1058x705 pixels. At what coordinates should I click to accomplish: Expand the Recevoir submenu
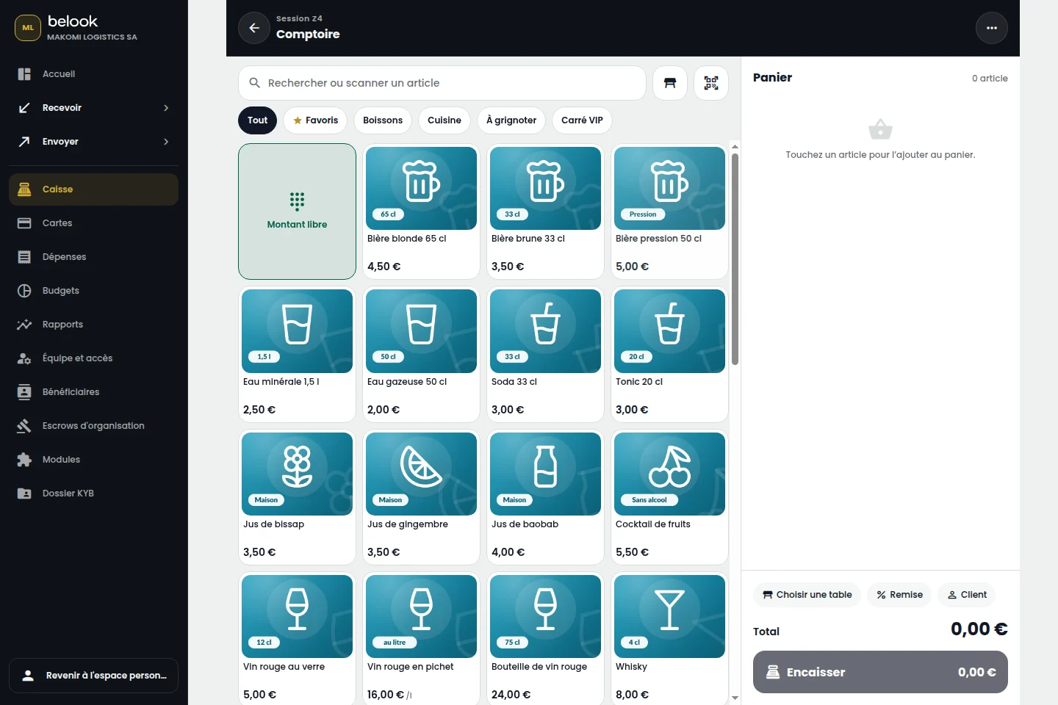(94, 108)
